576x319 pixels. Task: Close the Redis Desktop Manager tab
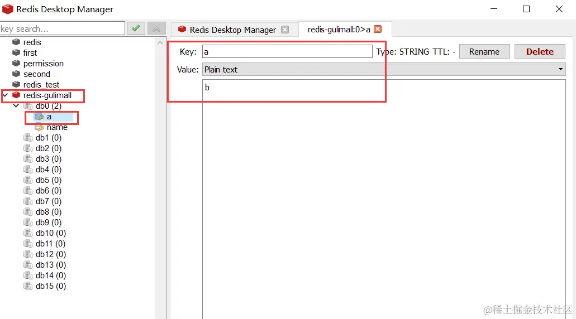click(x=285, y=30)
